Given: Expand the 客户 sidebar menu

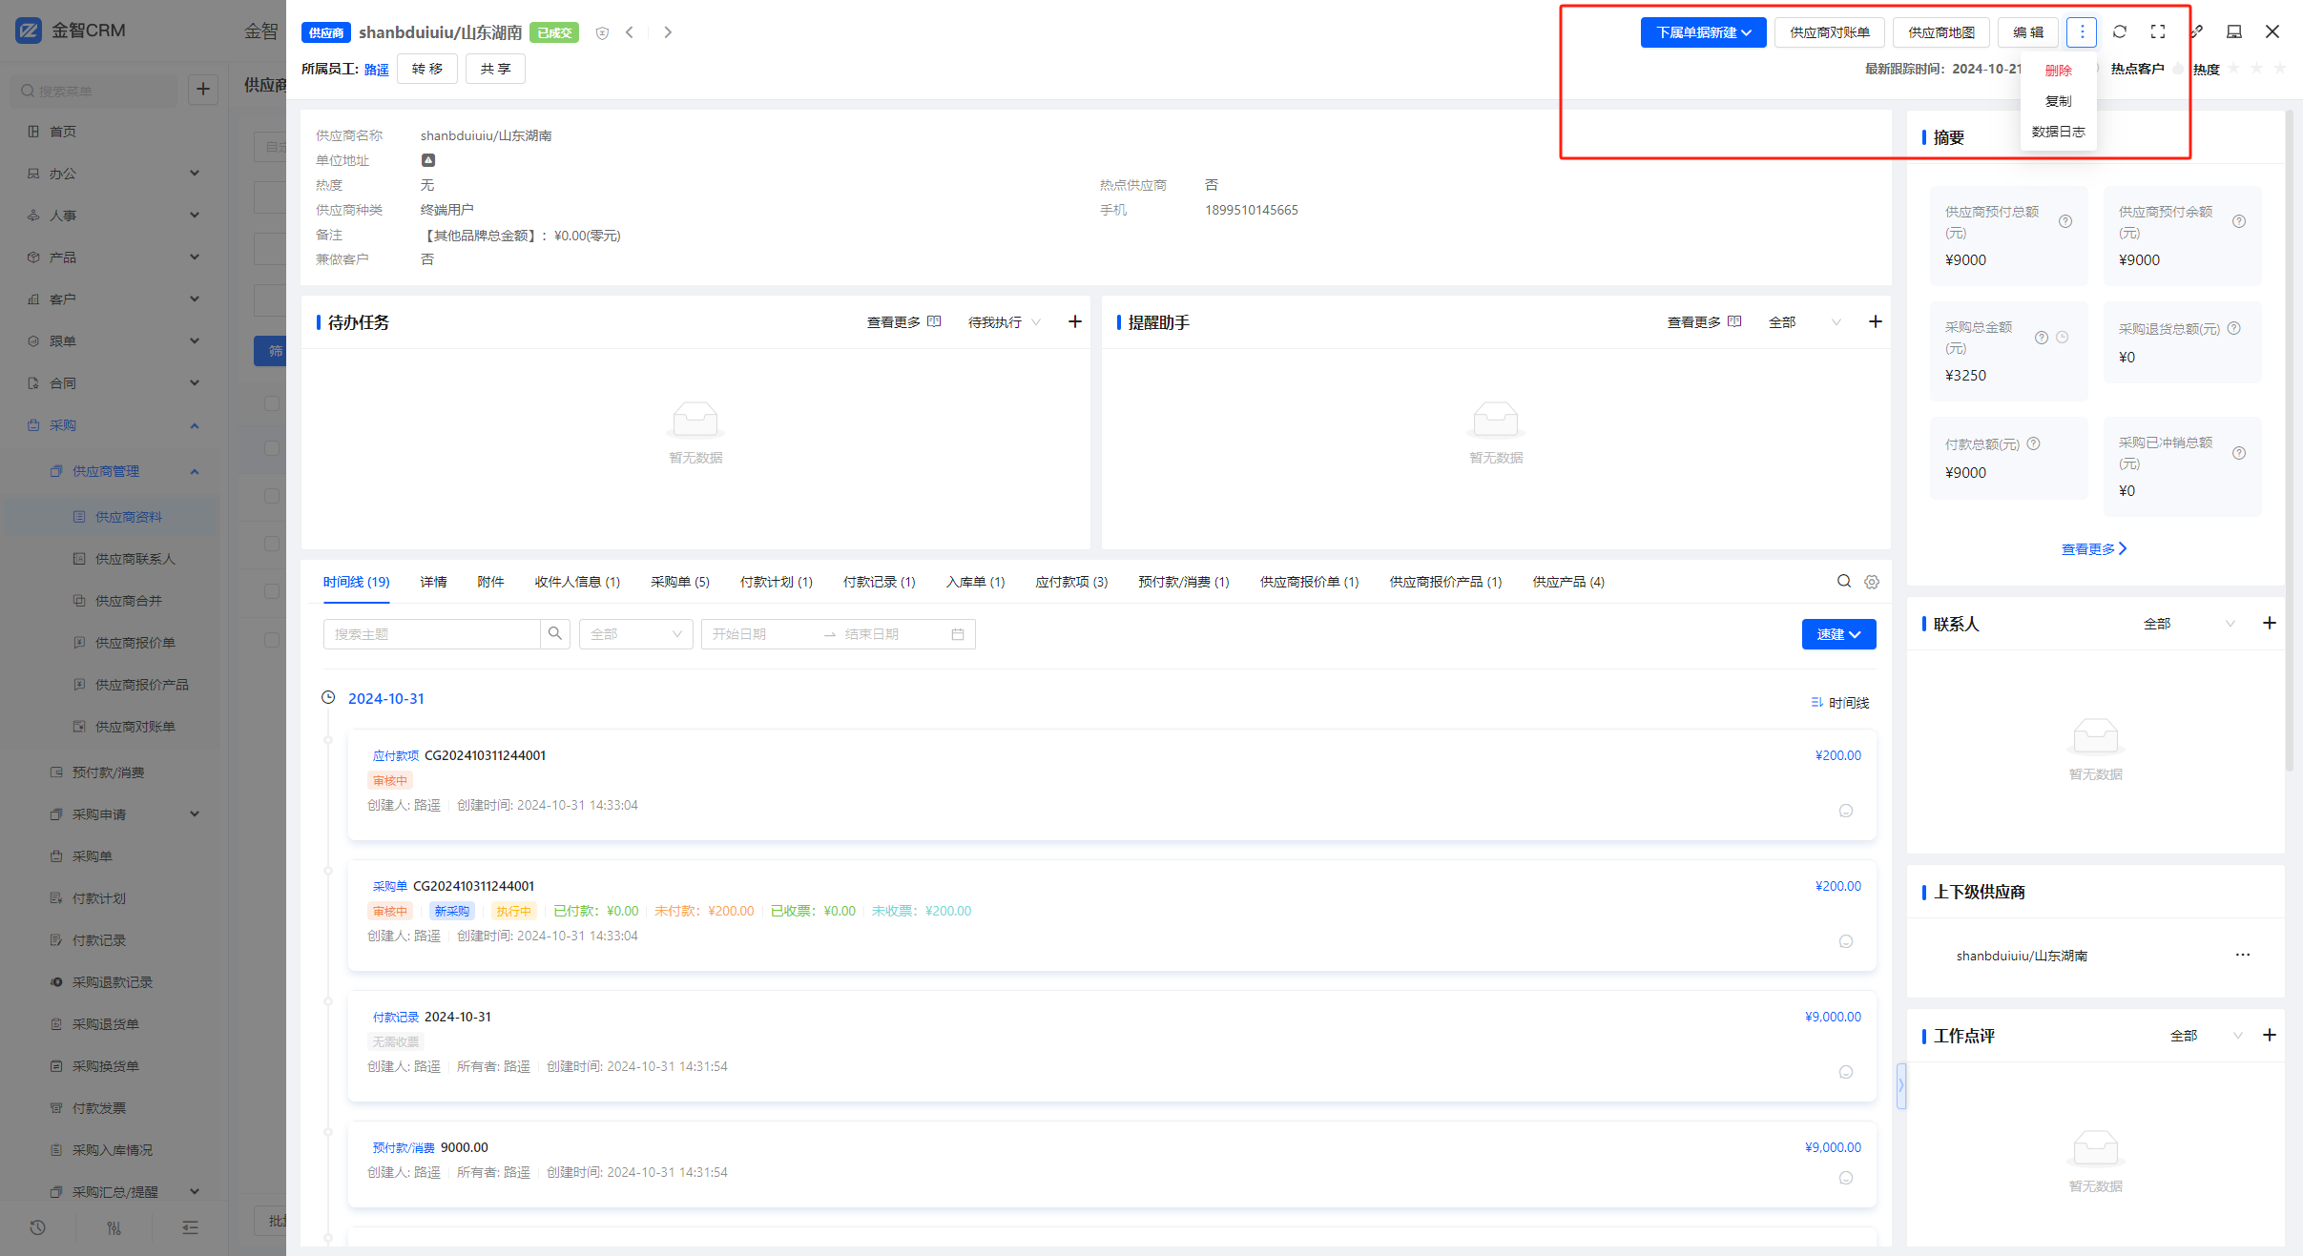Looking at the screenshot, I should (114, 299).
